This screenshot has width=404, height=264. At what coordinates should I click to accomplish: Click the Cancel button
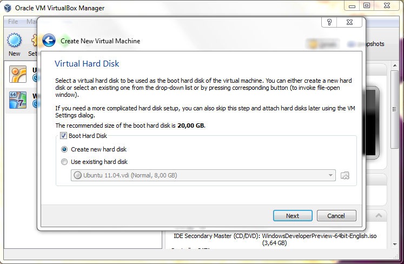336,215
